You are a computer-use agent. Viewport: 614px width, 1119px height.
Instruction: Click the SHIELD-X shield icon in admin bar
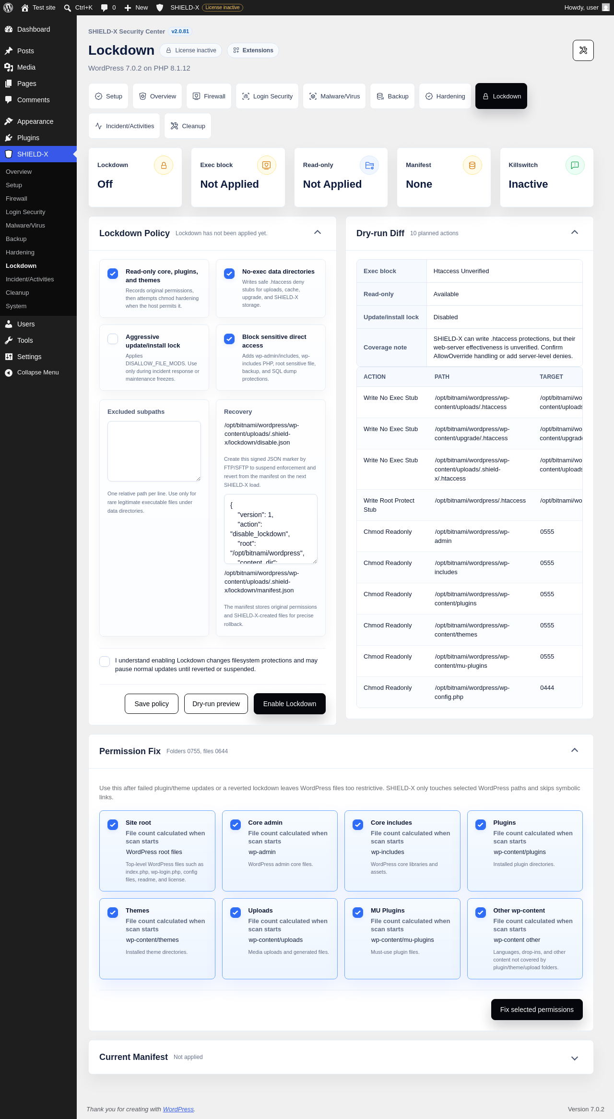(x=160, y=8)
